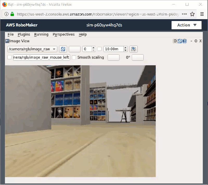Screen dimensions: 208x185
Task: Click the save image icon
Action: pos(133,49)
